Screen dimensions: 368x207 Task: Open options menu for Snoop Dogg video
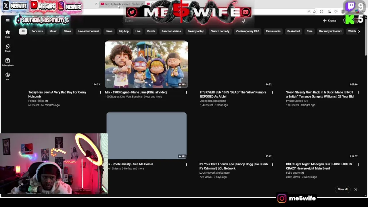pyautogui.click(x=272, y=164)
